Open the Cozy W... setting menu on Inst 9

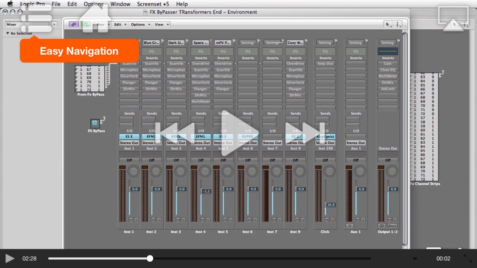[x=295, y=43]
